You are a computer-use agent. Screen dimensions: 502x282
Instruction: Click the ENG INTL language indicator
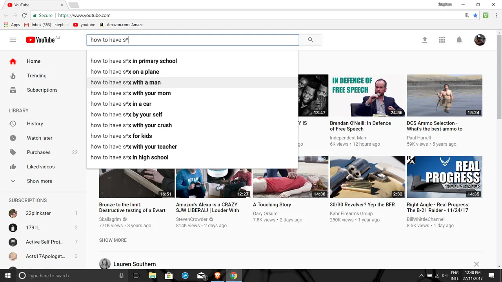[x=455, y=276]
